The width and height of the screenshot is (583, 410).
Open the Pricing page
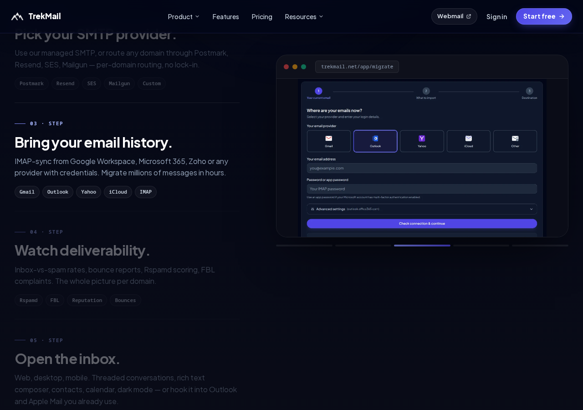(262, 16)
